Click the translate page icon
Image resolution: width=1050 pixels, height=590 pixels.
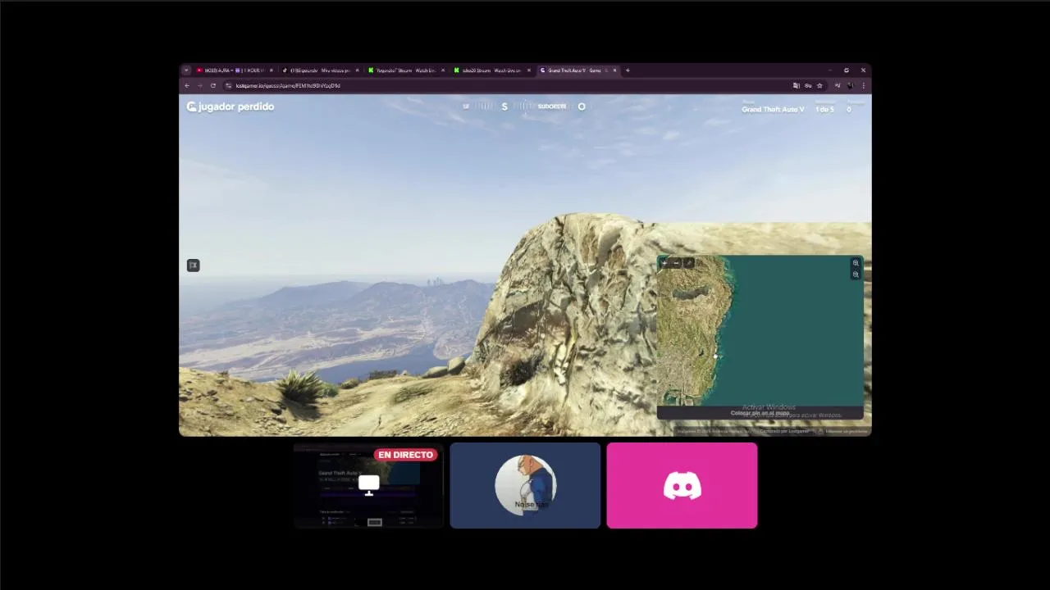click(x=796, y=85)
